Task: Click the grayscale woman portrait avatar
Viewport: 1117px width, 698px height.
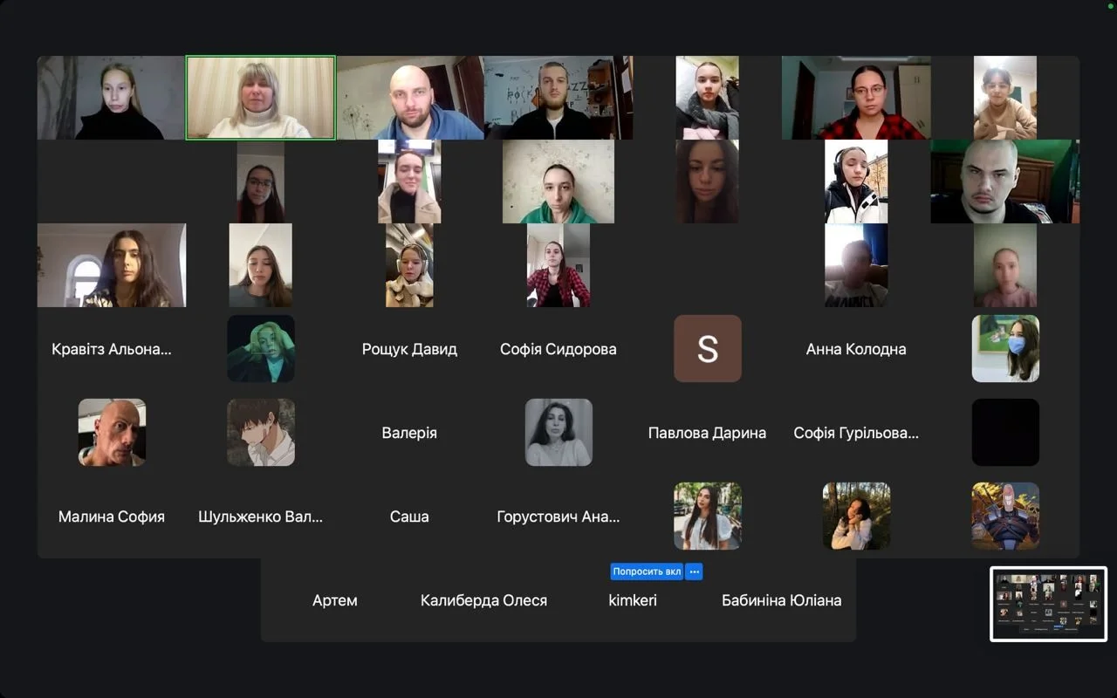Action: [x=558, y=433]
